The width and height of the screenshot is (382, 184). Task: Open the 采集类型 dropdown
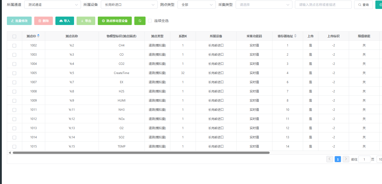pos(264,5)
